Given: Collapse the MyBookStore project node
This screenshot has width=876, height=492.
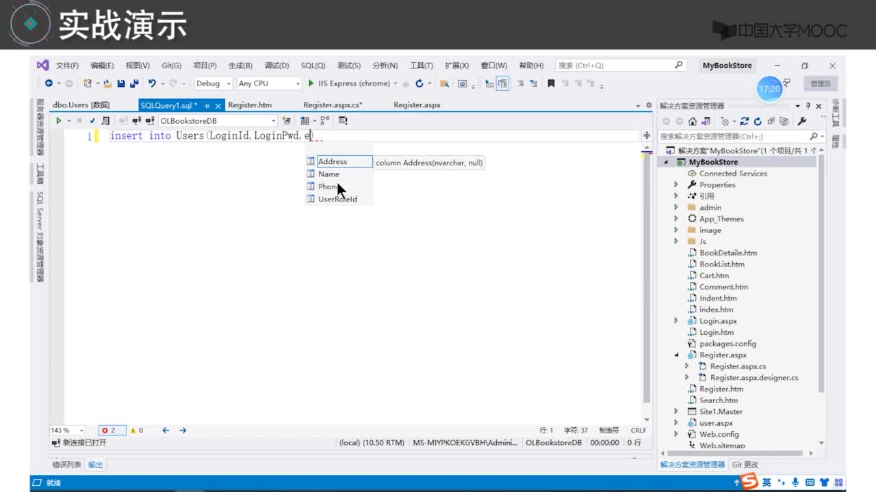Looking at the screenshot, I should click(666, 162).
